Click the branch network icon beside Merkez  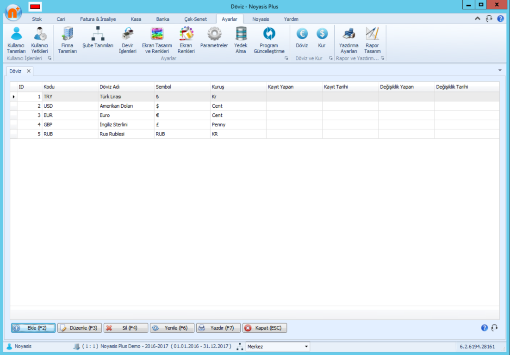240,347
